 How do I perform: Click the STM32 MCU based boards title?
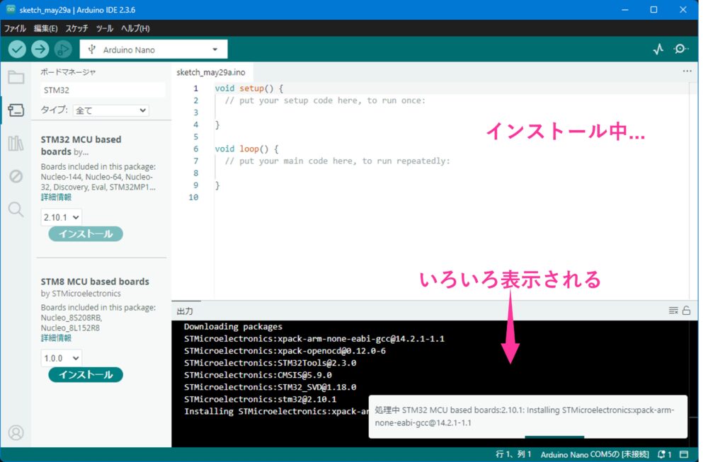[x=81, y=146]
